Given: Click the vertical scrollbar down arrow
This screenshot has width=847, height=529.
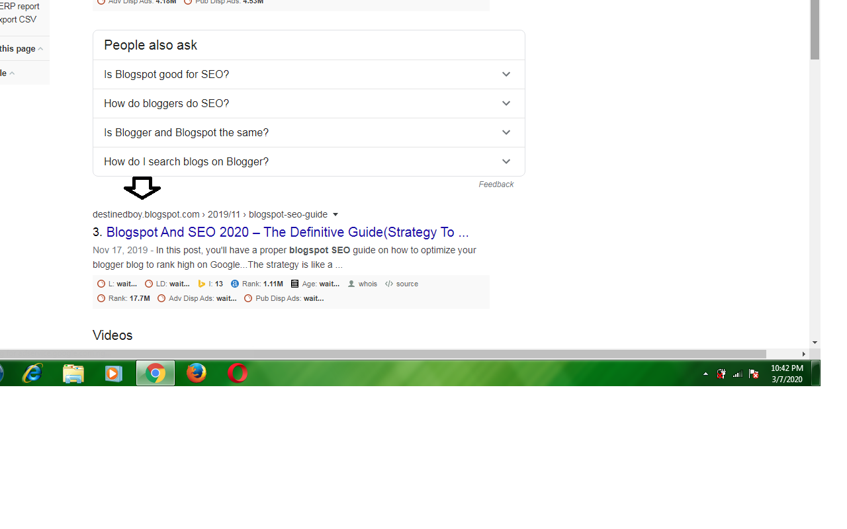Looking at the screenshot, I should click(815, 343).
